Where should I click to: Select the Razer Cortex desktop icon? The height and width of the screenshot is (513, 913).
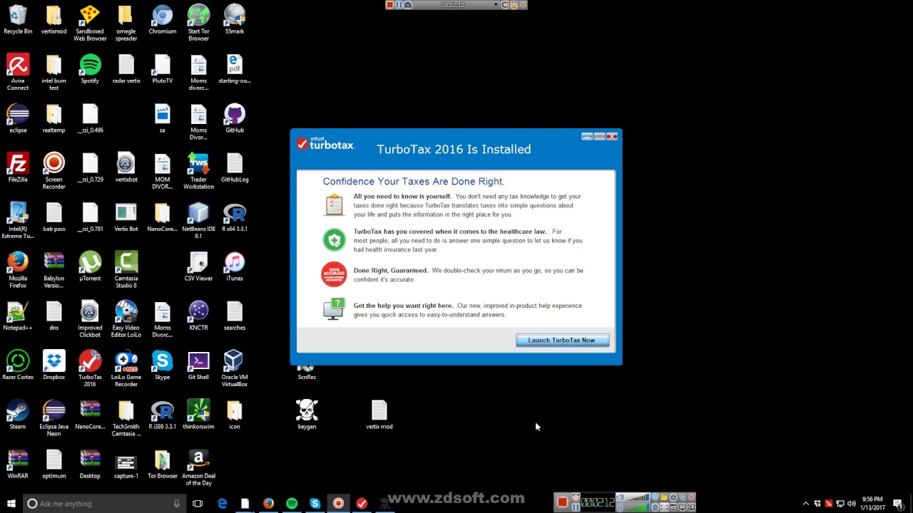tap(18, 365)
